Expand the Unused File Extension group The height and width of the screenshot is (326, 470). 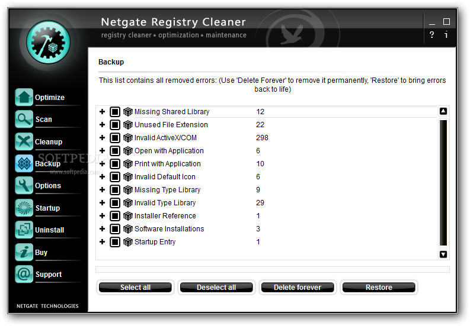102,124
